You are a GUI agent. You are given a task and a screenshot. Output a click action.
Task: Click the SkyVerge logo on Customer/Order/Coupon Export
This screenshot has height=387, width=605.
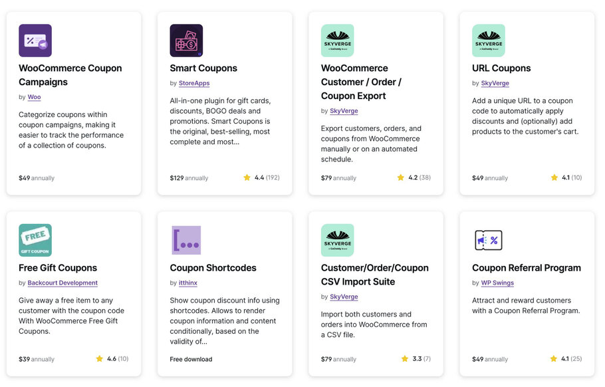coord(337,40)
